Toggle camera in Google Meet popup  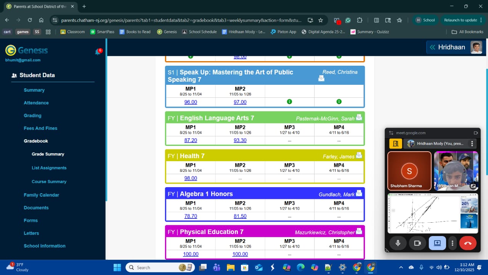point(417,243)
